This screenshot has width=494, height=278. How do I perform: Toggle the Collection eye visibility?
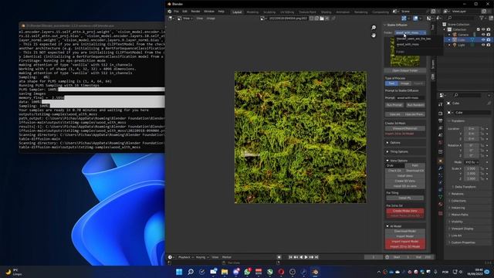483,29
